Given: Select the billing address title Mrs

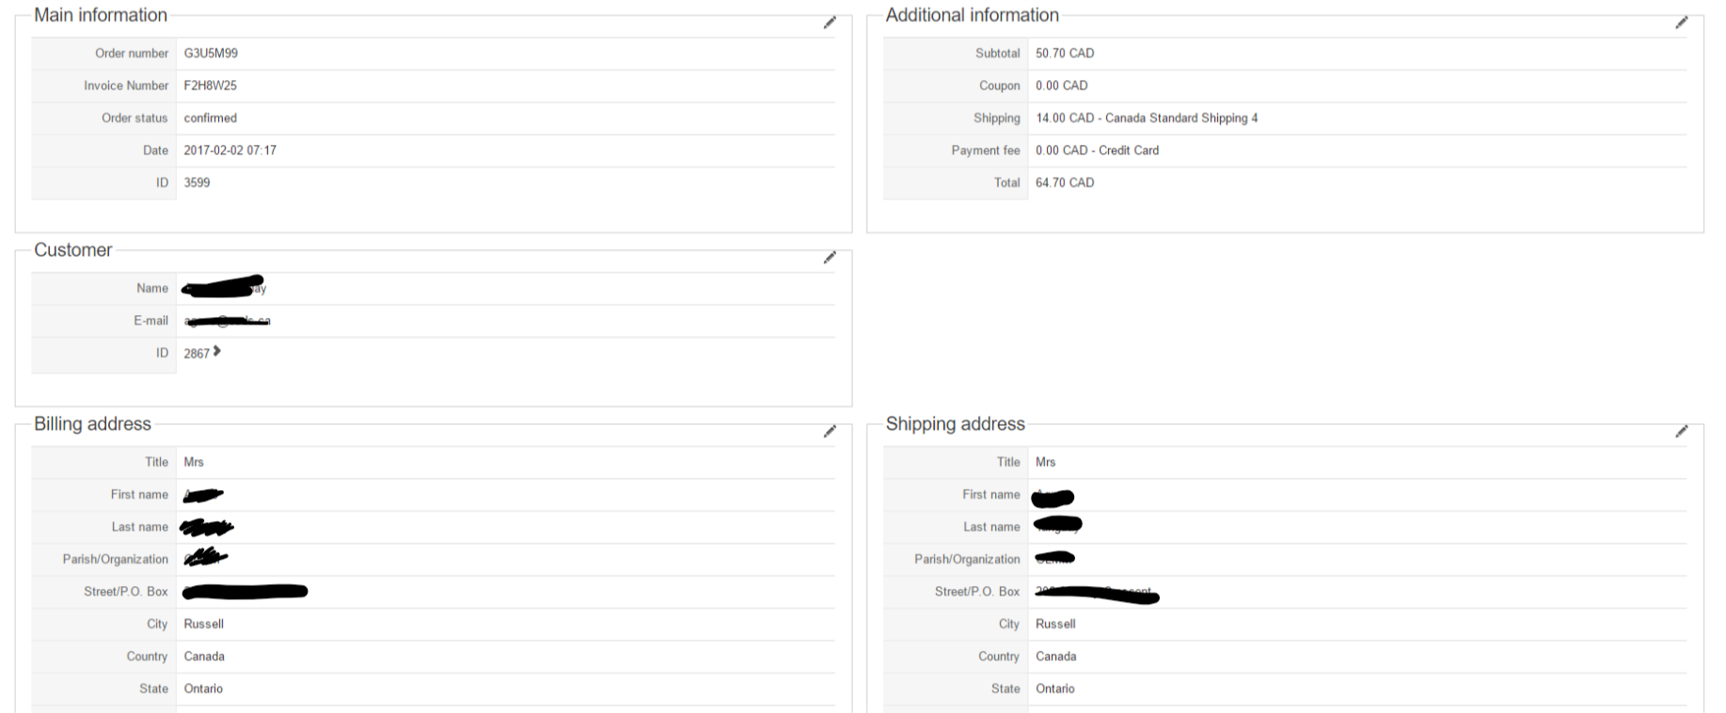Looking at the screenshot, I should pyautogui.click(x=194, y=462).
